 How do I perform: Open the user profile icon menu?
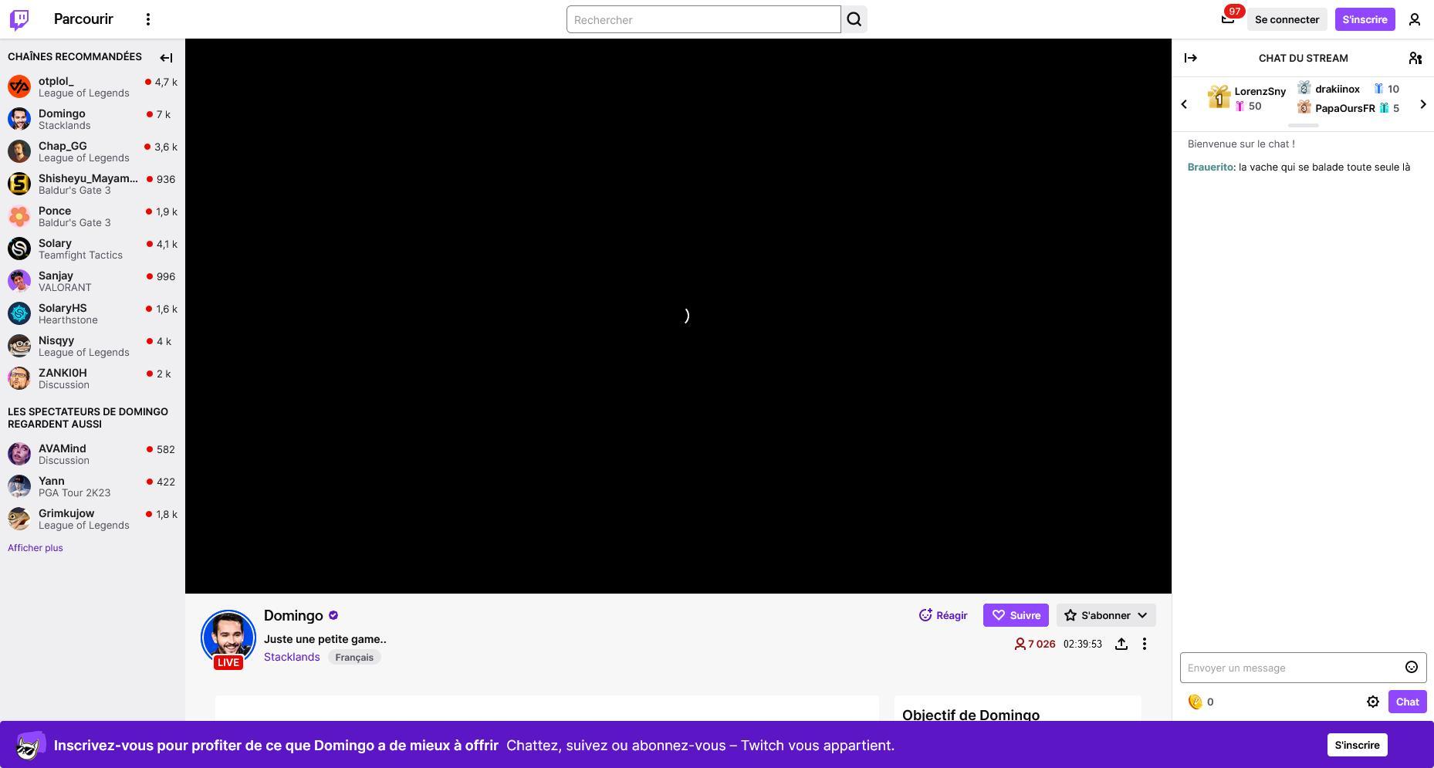click(1415, 19)
